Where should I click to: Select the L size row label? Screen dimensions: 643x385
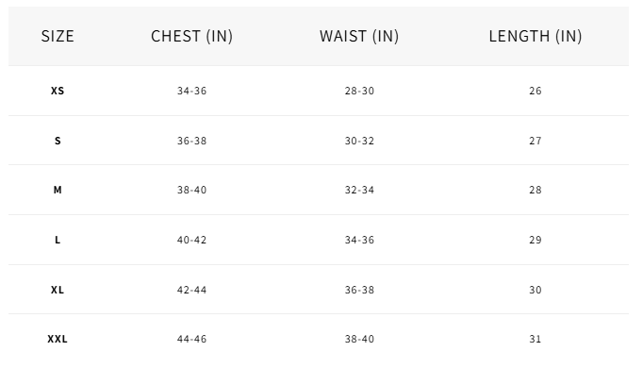tap(58, 240)
